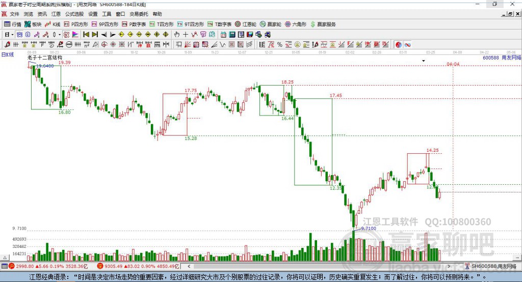Click the black right-arrow step icon
This screenshot has height=282, width=522.
pyautogui.click(x=113, y=35)
